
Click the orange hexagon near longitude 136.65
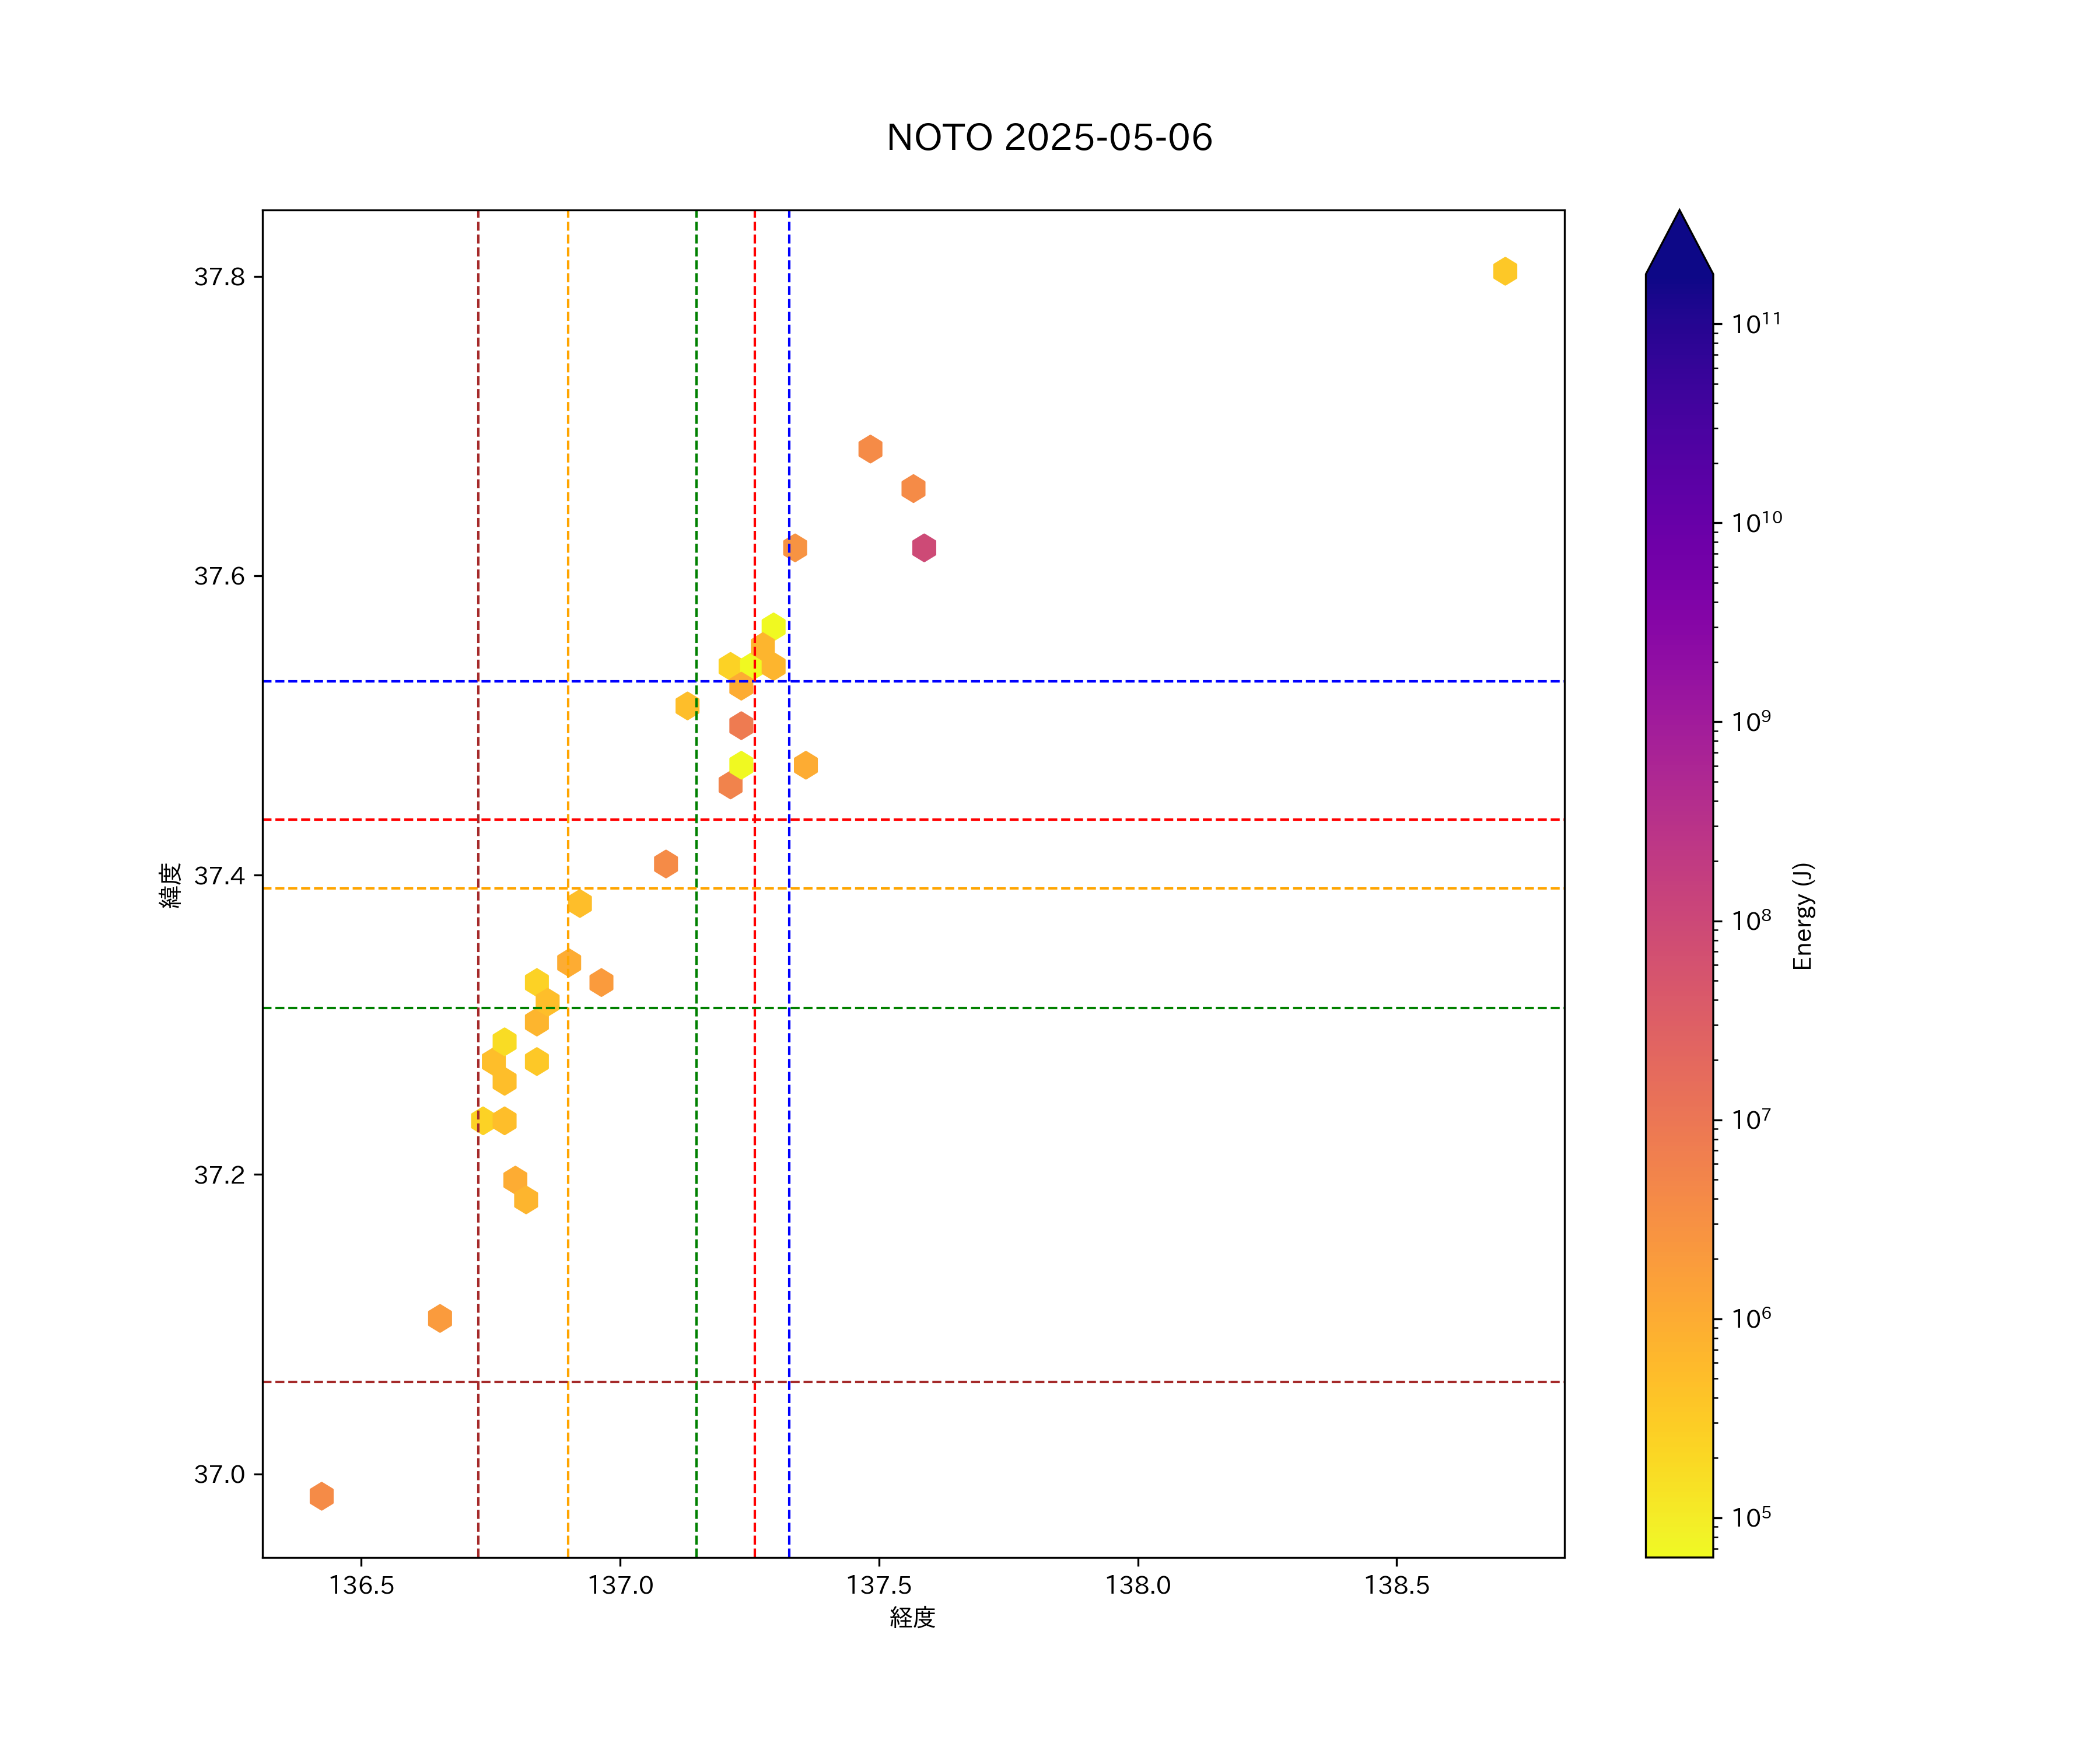pyautogui.click(x=439, y=1318)
